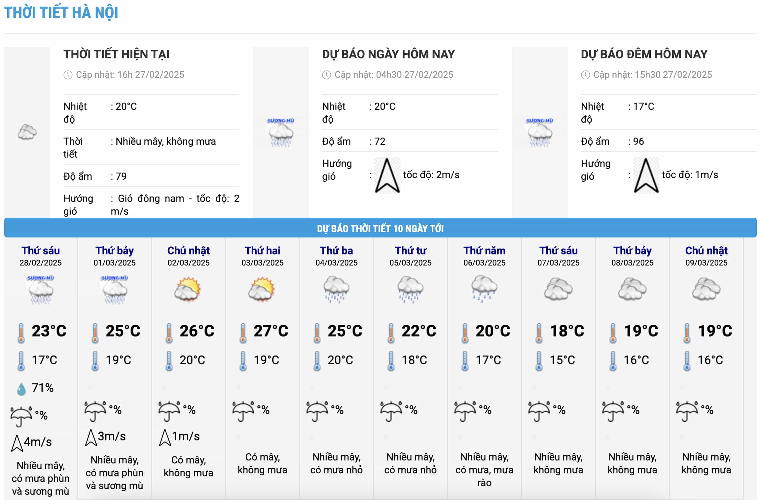The width and height of the screenshot is (761, 500).
Task: Click the clock icon beside 15h30 update time
Action: [x=585, y=75]
